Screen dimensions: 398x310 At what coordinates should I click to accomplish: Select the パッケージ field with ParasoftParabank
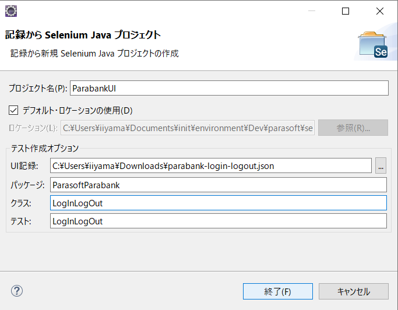pos(219,185)
